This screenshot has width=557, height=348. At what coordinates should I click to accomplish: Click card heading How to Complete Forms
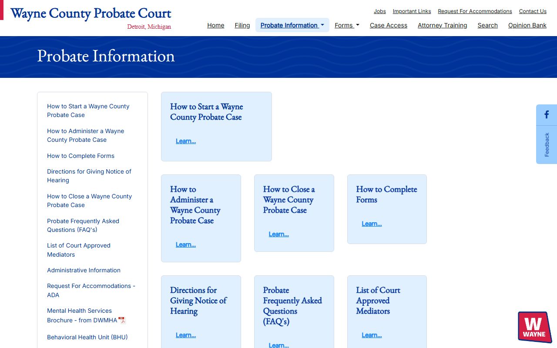[x=386, y=194]
